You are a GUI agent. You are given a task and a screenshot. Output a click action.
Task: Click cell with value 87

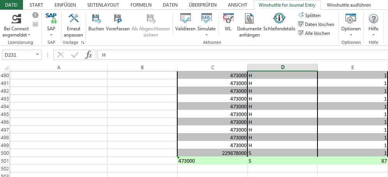click(x=353, y=161)
